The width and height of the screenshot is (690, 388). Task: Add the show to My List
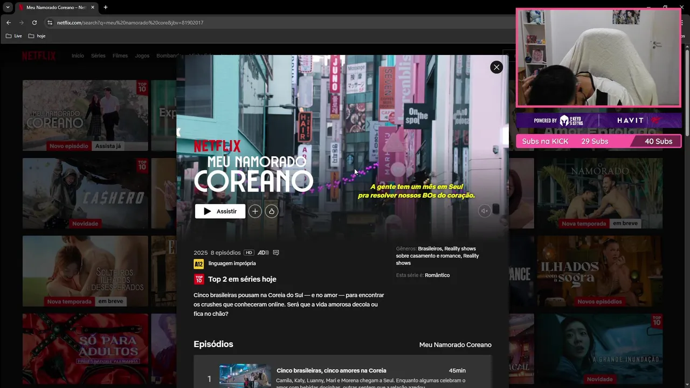coord(255,211)
